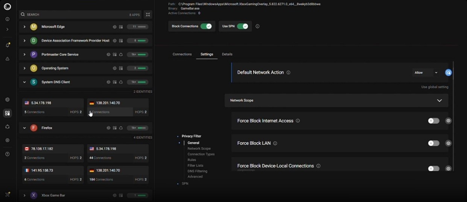This screenshot has width=467, height=202.
Task: Jump to Filter Lists in the settings navigation
Action: [x=195, y=166]
